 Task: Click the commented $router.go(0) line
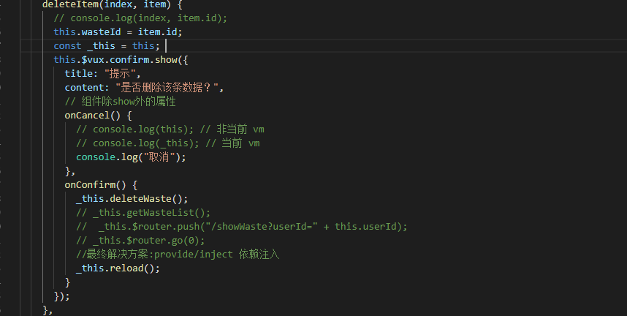point(140,241)
